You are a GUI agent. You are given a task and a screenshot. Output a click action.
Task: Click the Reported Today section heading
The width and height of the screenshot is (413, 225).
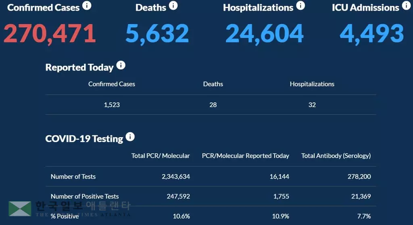pos(79,67)
